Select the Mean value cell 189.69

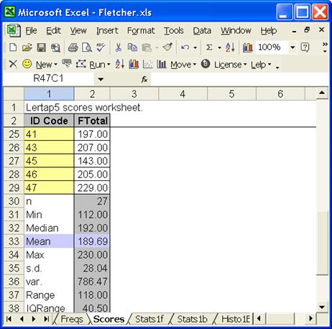coord(92,241)
